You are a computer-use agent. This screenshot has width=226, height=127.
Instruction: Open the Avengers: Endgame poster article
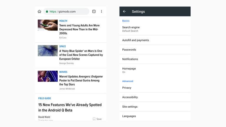tap(81, 81)
